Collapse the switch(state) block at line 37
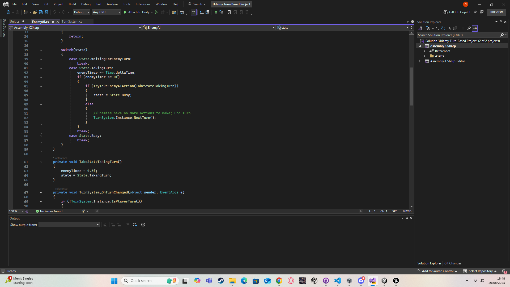Screen dimensions: 510x287 (x=41, y=50)
